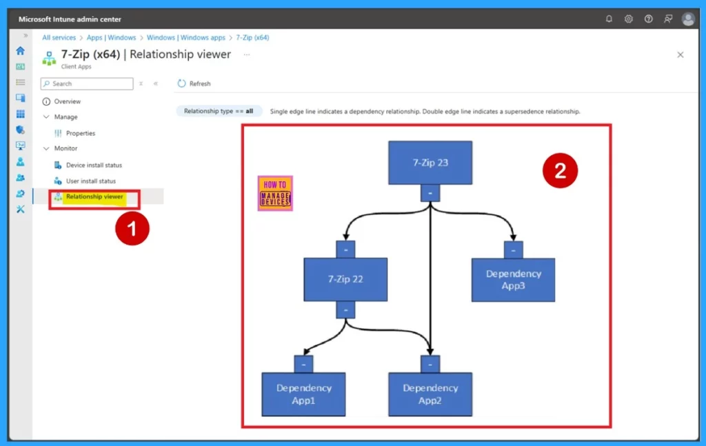Collapse the Monitor section chevron

click(46, 148)
